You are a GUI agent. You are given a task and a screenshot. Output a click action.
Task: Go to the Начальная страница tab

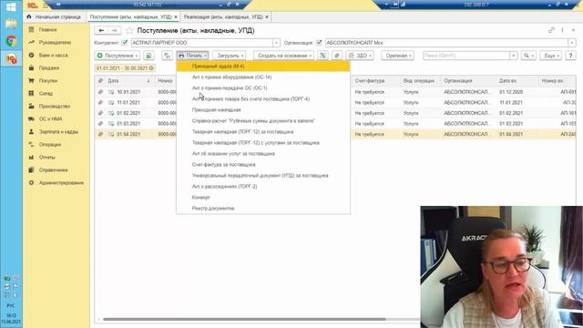coord(54,17)
